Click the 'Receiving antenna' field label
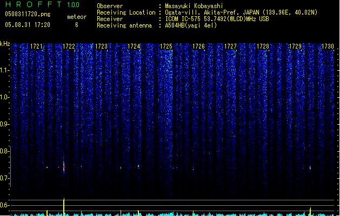 tap(124, 25)
